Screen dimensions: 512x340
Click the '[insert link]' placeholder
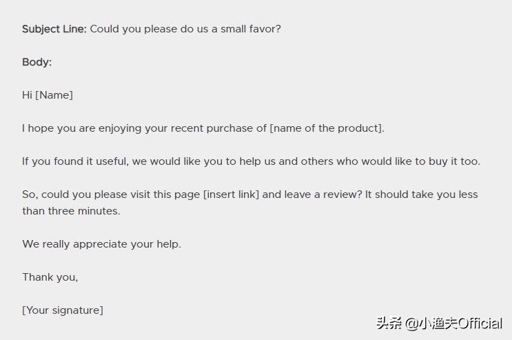click(231, 194)
